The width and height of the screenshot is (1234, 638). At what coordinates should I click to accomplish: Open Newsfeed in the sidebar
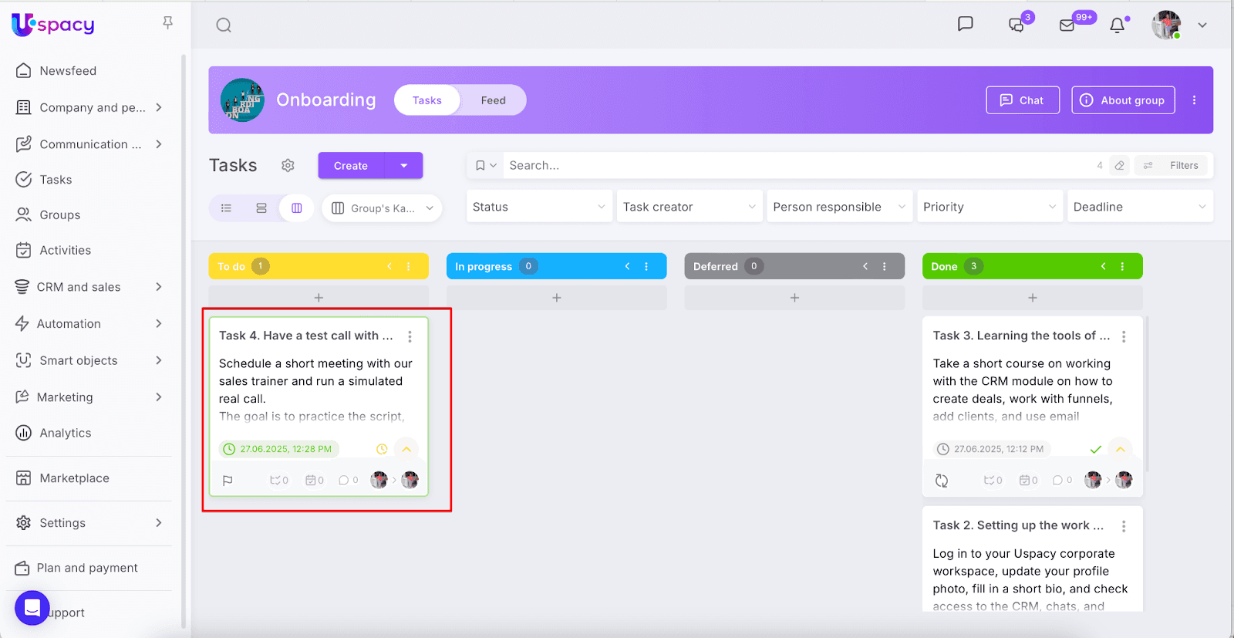[68, 71]
